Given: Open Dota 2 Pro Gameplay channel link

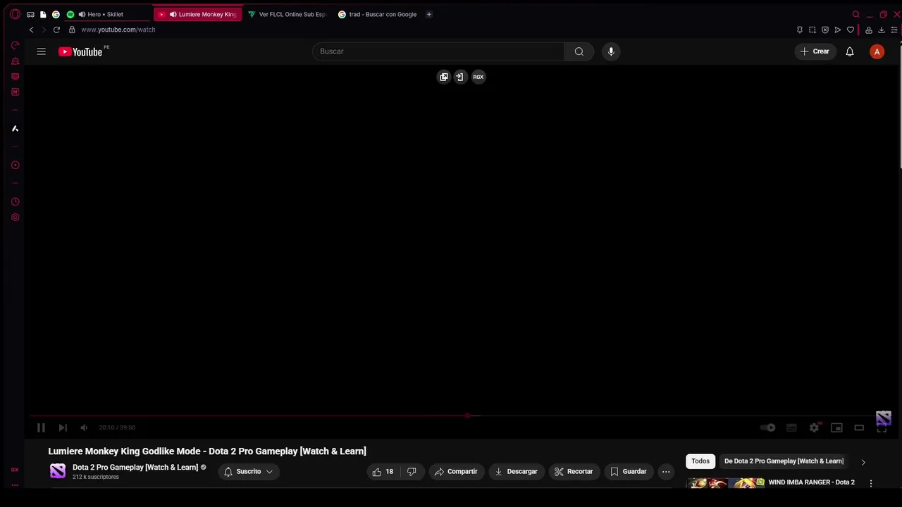Looking at the screenshot, I should [135, 468].
